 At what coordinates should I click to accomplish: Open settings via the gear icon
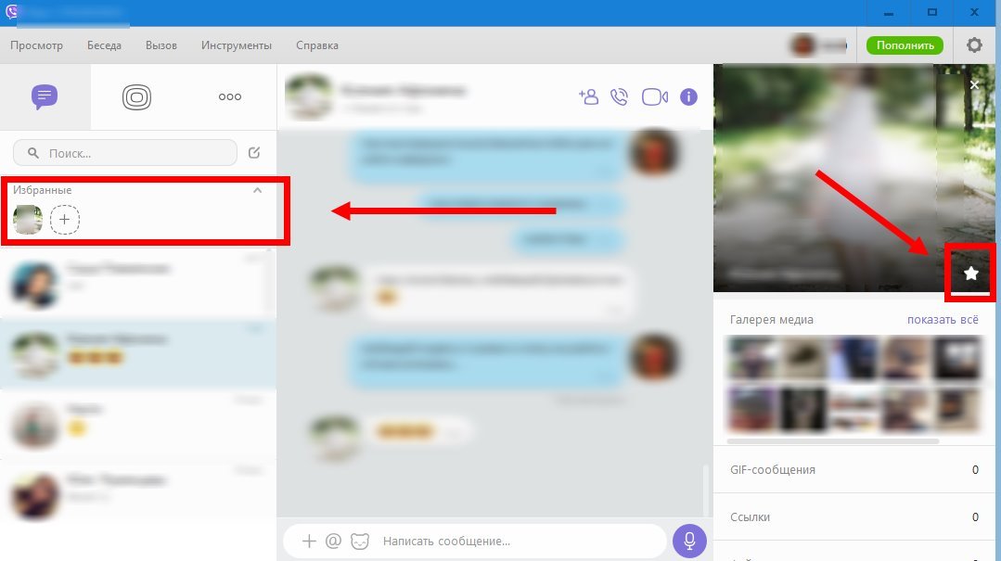click(974, 45)
